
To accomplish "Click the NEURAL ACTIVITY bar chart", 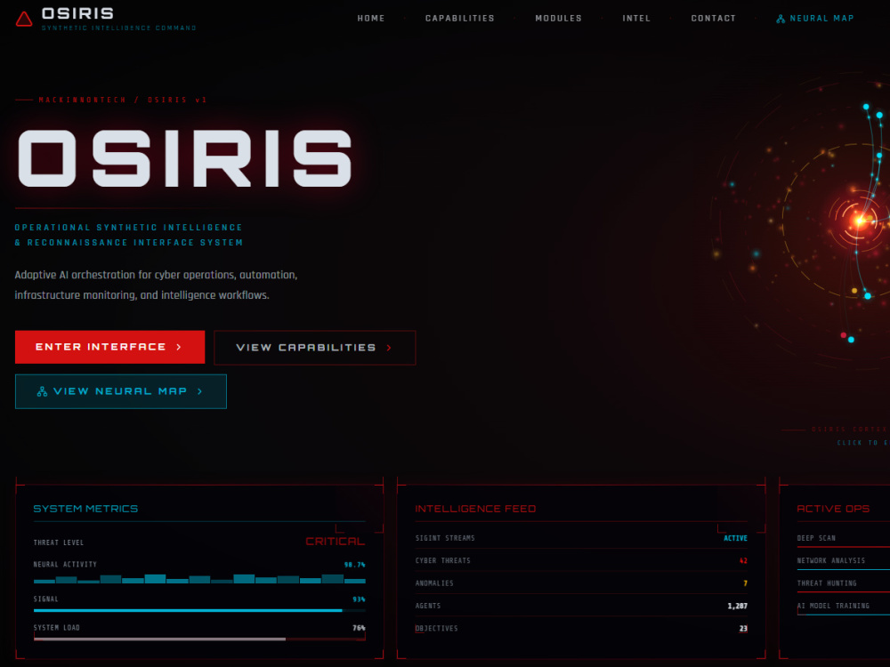I will (x=199, y=579).
